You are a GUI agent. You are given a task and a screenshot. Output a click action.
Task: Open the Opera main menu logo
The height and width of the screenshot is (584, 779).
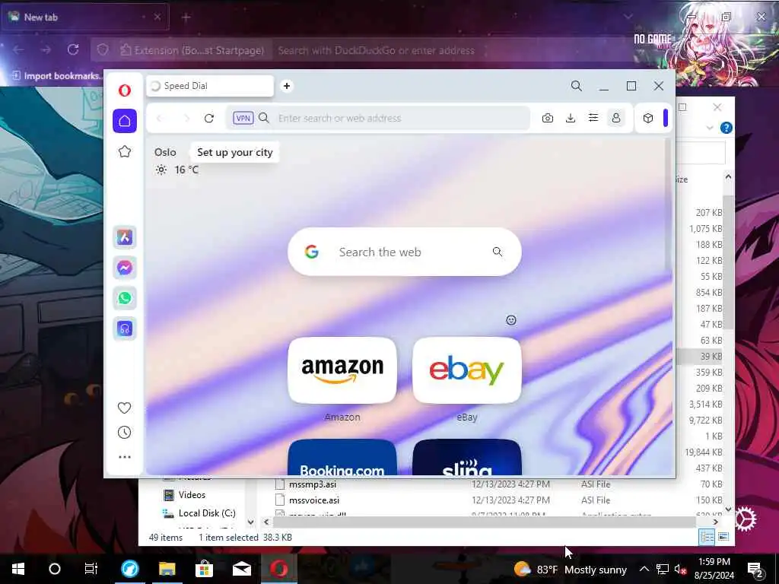pyautogui.click(x=125, y=90)
